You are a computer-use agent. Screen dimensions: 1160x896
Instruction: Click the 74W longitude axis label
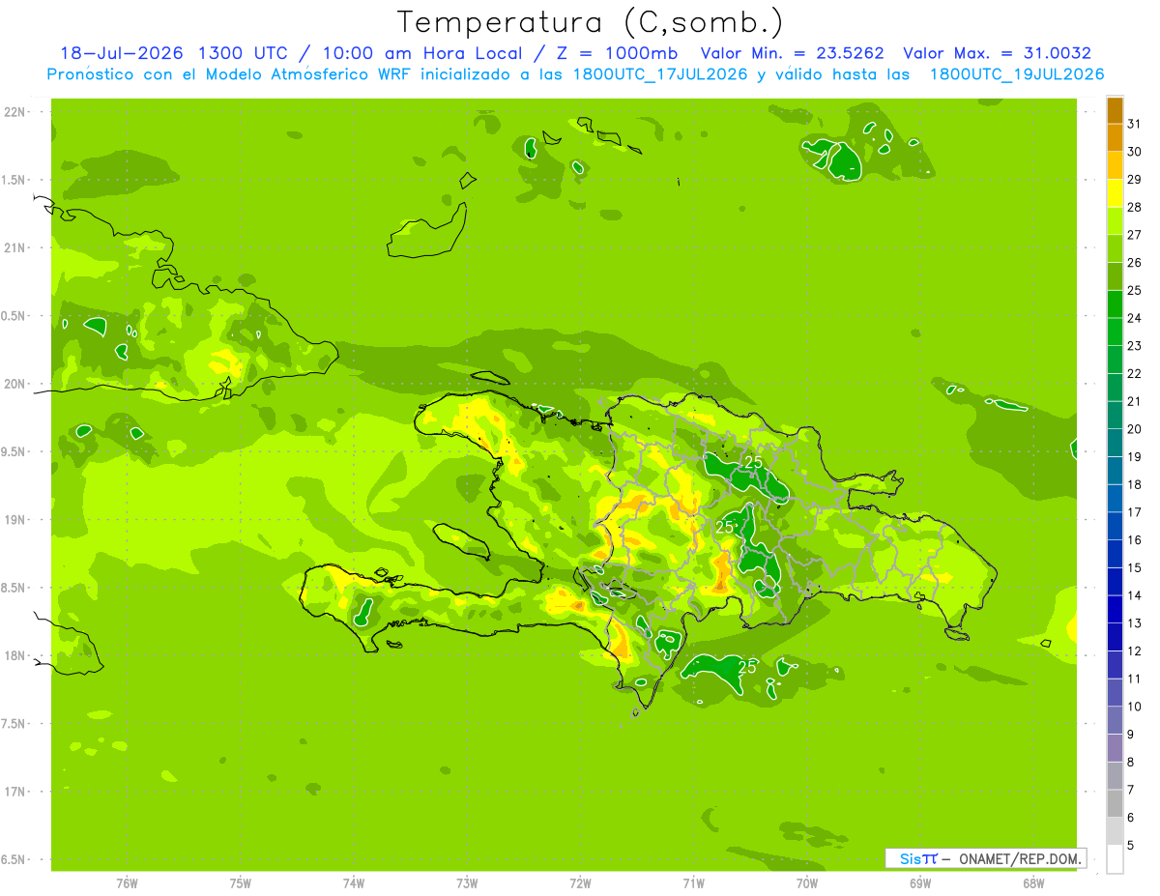[x=353, y=883]
